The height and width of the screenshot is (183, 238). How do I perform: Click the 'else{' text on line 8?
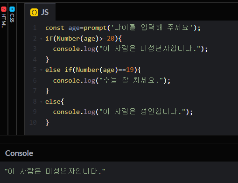point(55,102)
